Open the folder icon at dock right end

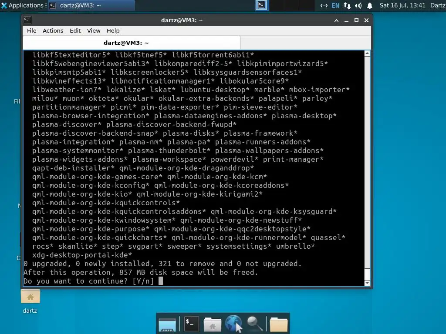(279, 324)
